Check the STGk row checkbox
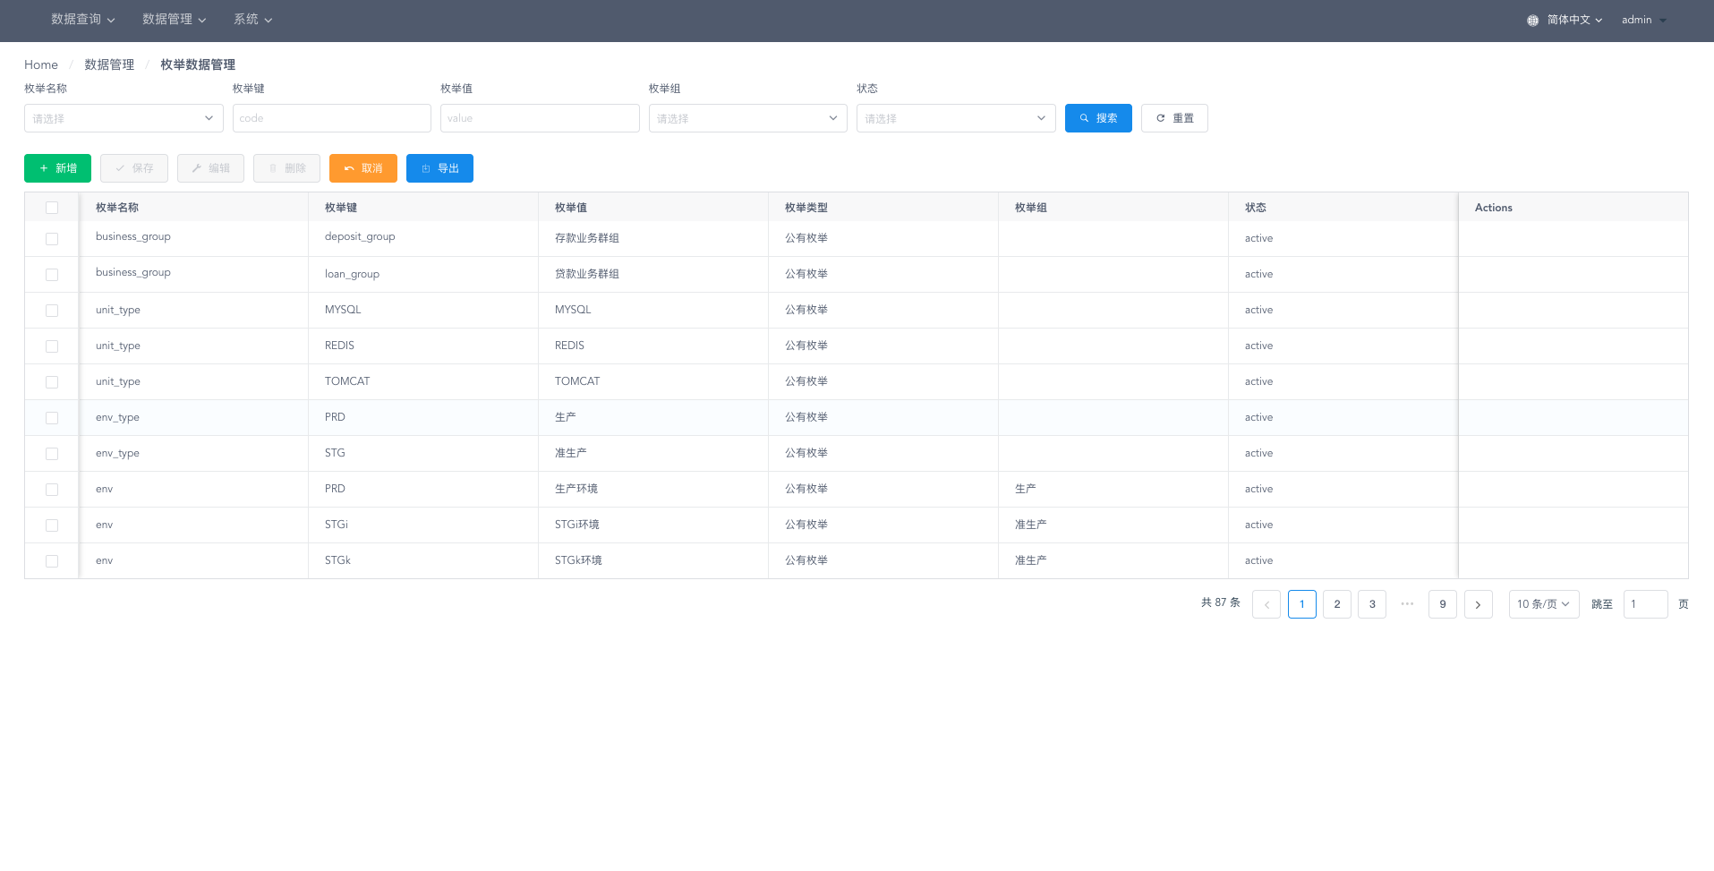This screenshot has width=1714, height=871. tap(52, 561)
